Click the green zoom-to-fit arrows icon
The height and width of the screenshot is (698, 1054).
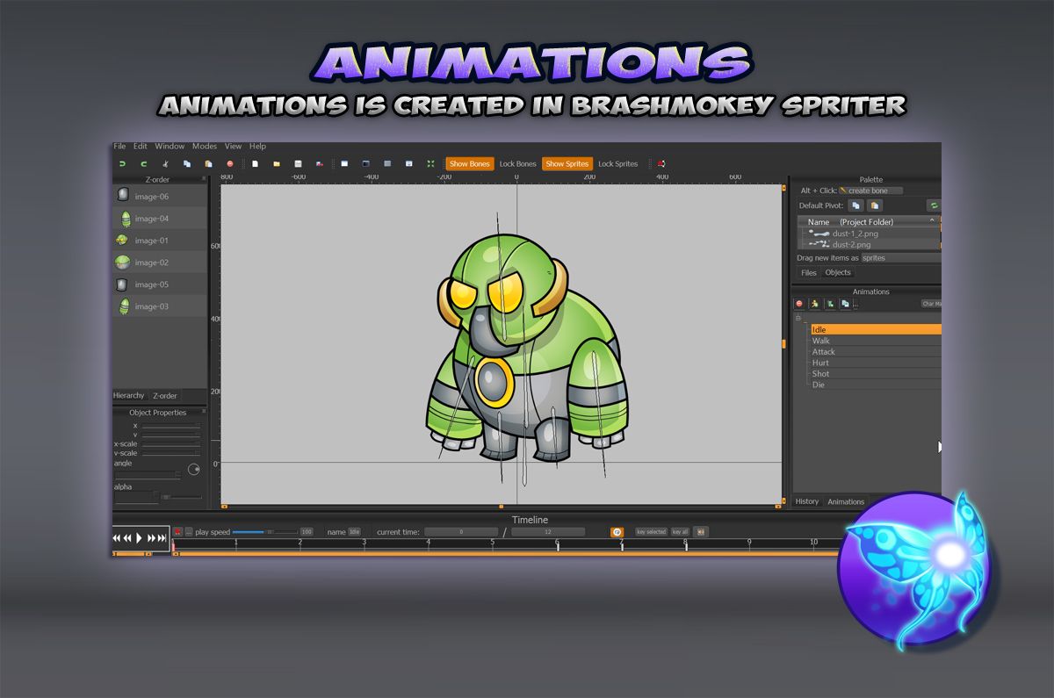[430, 164]
